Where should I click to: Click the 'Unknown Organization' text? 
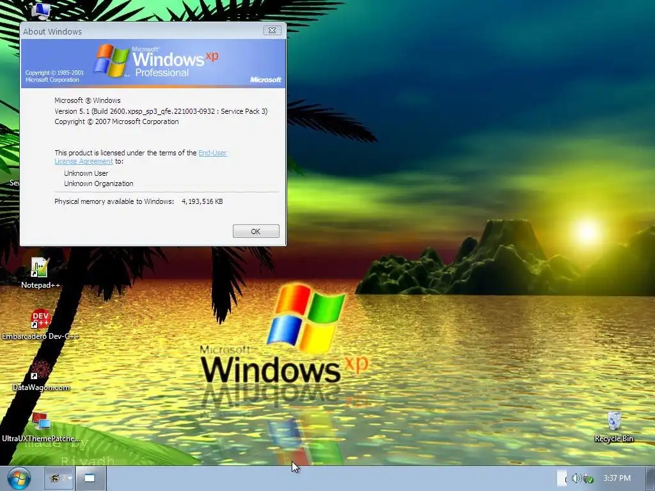(99, 183)
